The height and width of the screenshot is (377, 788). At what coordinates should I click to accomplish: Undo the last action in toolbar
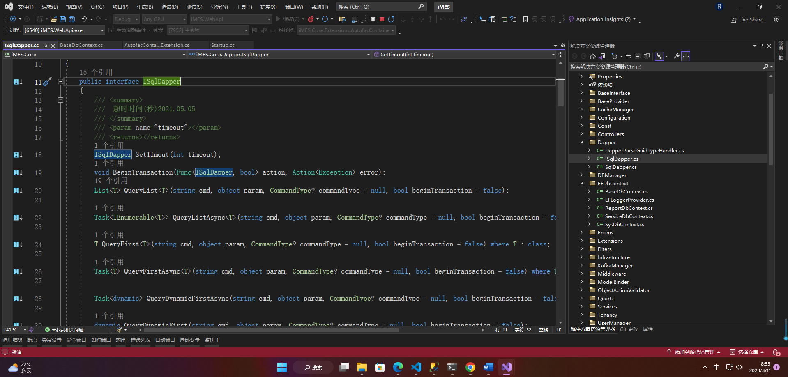(x=84, y=19)
